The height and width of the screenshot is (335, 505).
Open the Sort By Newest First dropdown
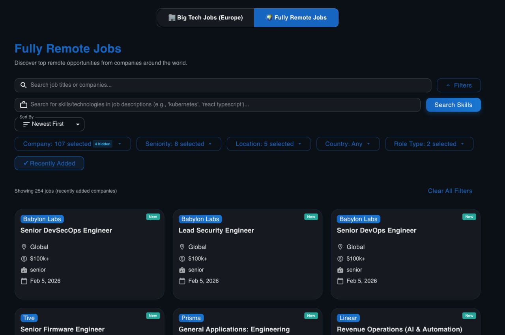49,124
